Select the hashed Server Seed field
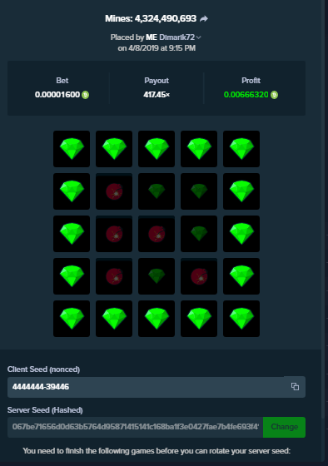 pyautogui.click(x=136, y=427)
